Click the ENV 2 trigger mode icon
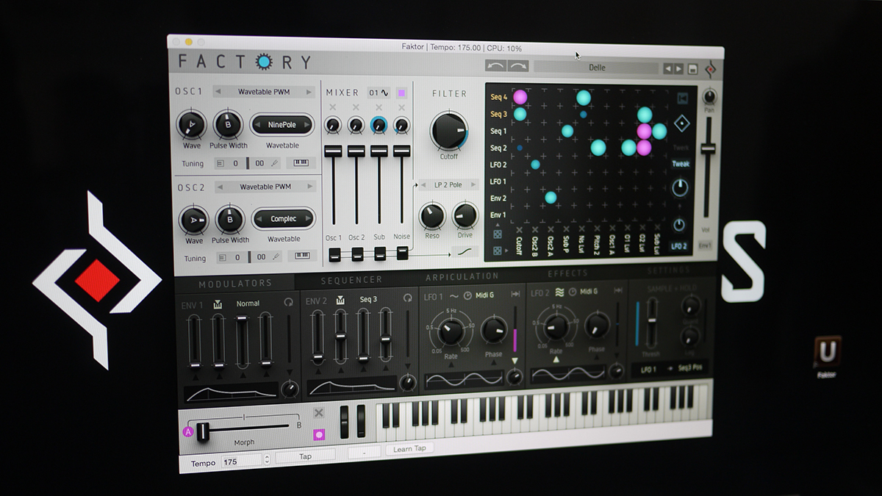This screenshot has height=496, width=882. (340, 299)
